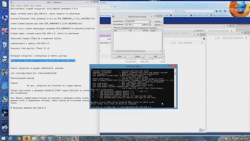Click the Notepad title bar icon
250x141 pixels.
11,2
